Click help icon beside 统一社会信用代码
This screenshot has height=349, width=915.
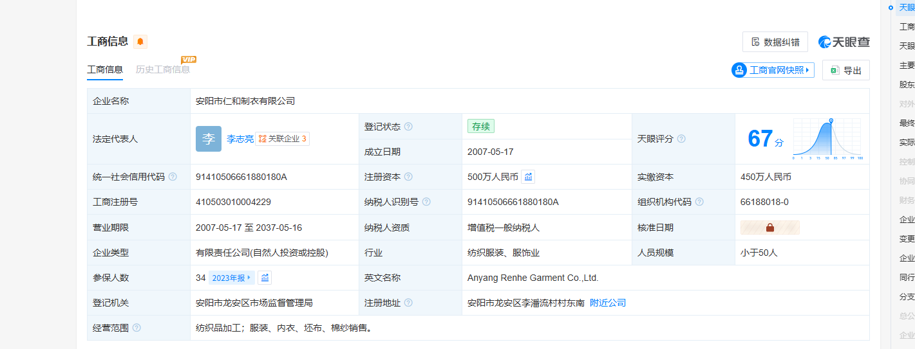[173, 177]
